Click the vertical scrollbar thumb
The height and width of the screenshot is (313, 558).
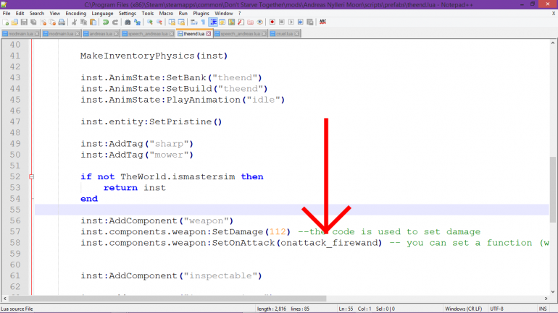[553, 189]
